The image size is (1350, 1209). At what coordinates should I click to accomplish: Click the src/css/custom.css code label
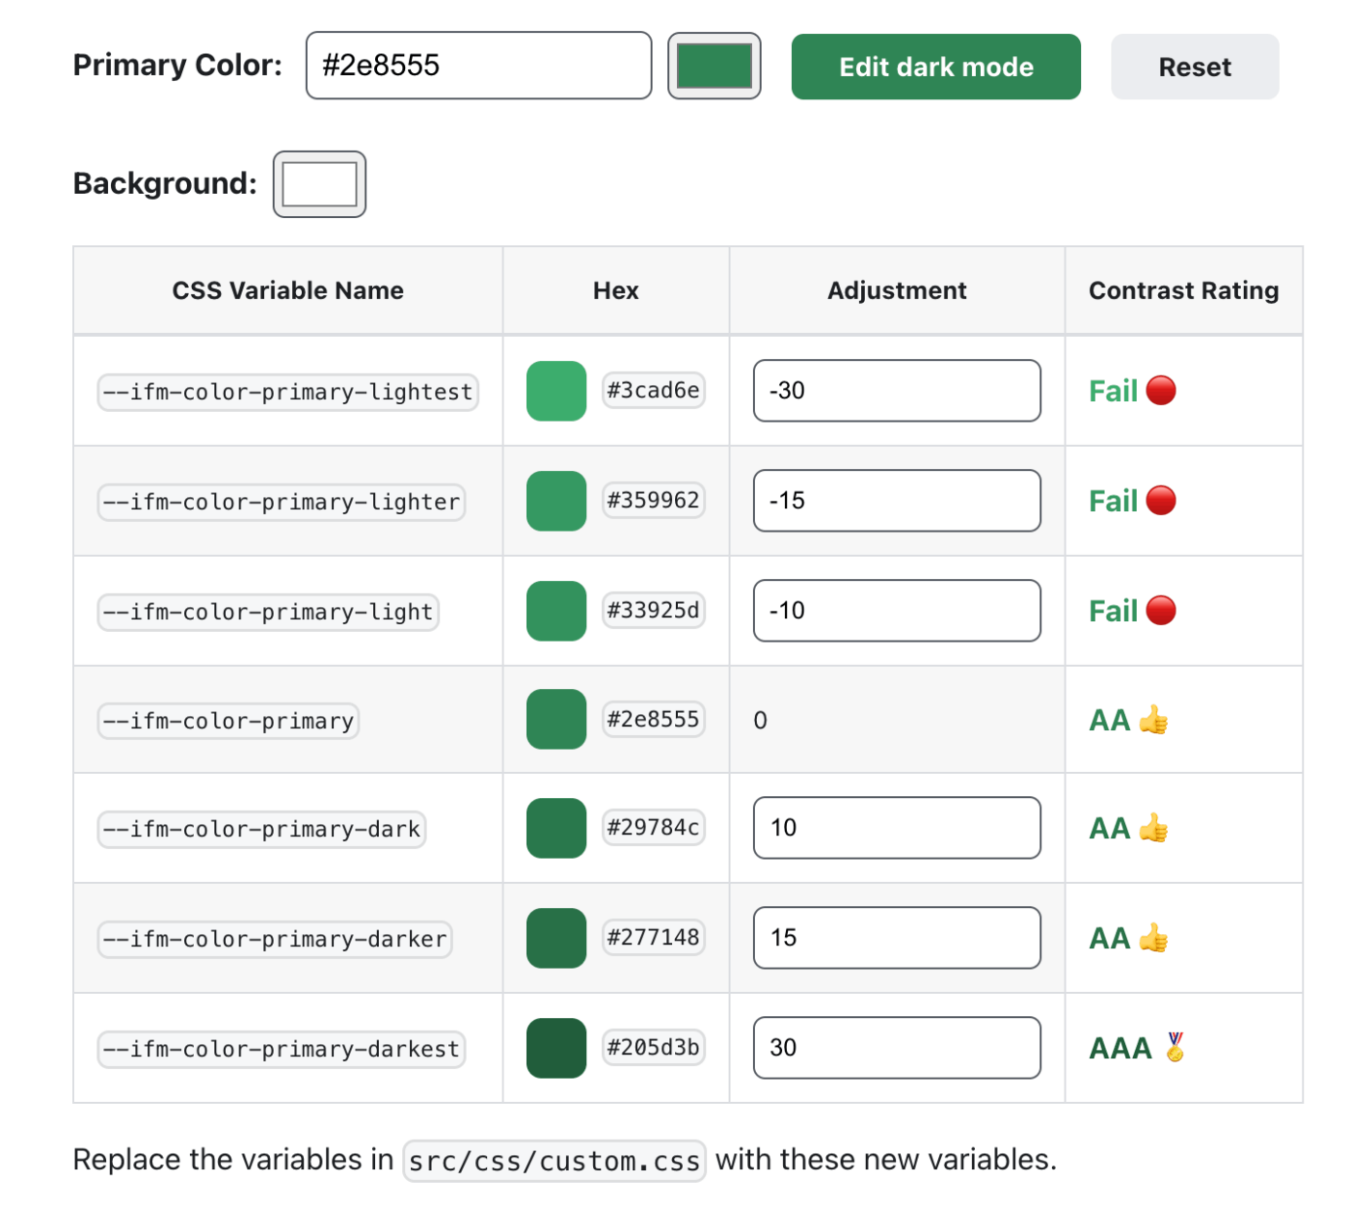[554, 1161]
